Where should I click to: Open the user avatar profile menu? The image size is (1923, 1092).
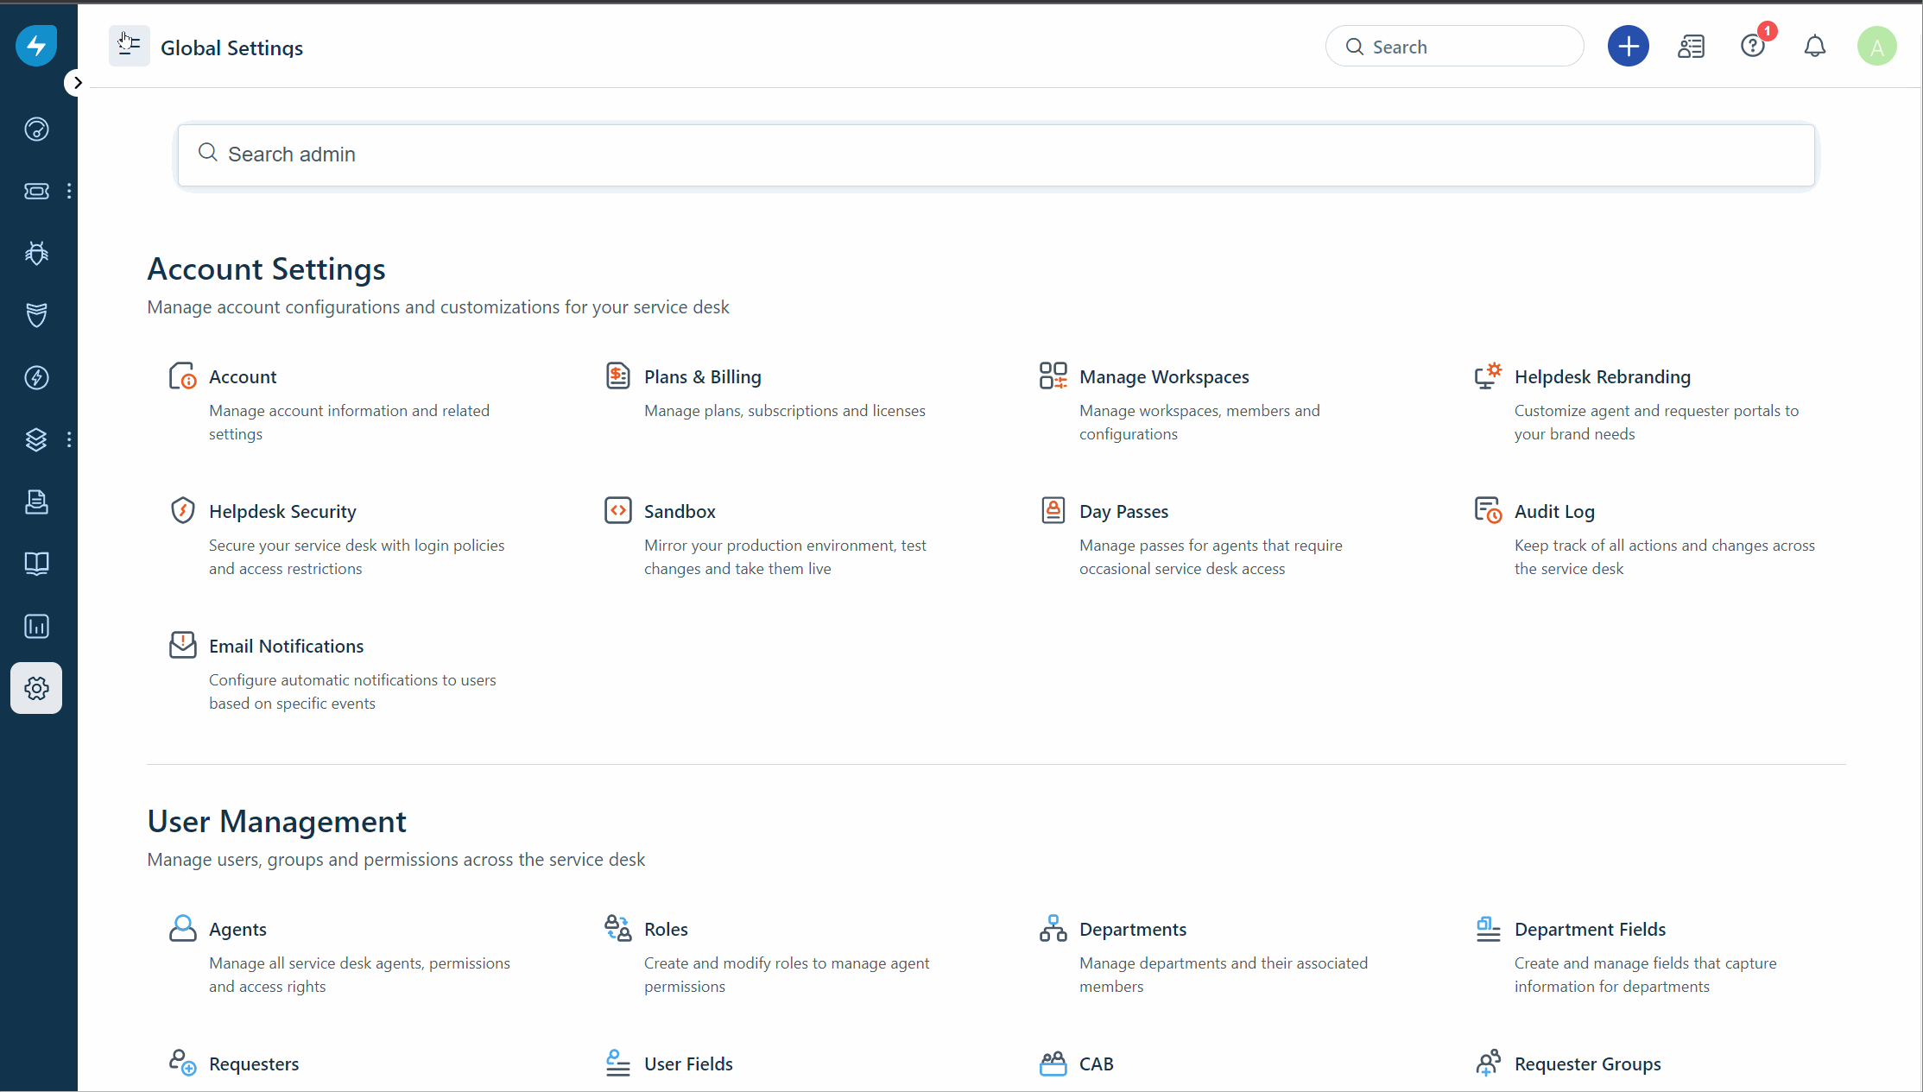[x=1876, y=47]
